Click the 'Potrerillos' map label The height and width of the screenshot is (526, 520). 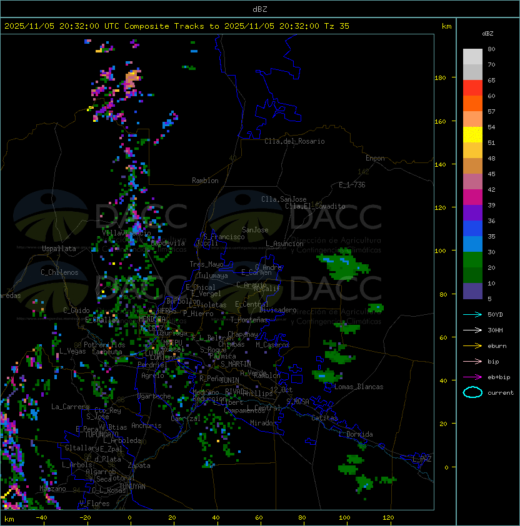coord(104,344)
